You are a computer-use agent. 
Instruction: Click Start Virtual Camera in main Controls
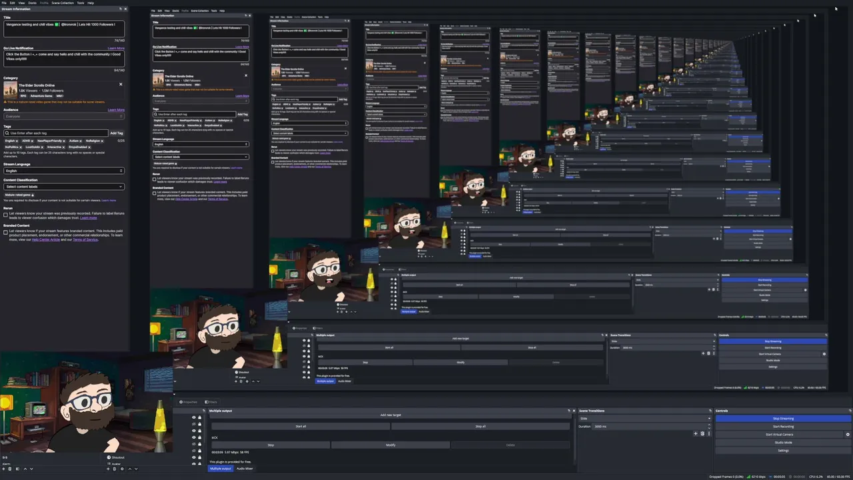780,435
